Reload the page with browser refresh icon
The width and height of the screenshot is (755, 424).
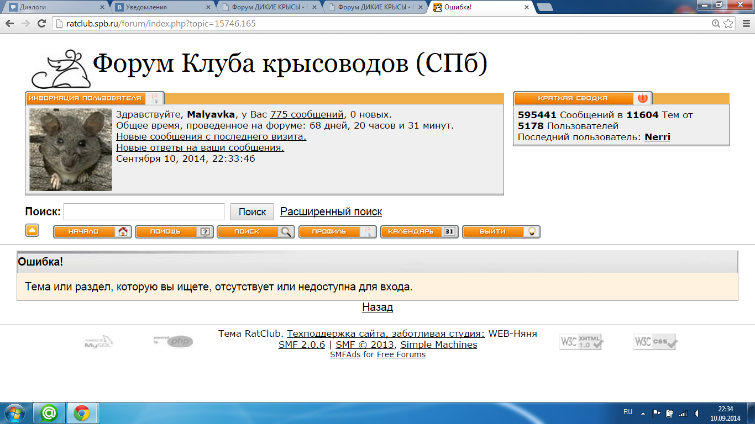[x=41, y=24]
